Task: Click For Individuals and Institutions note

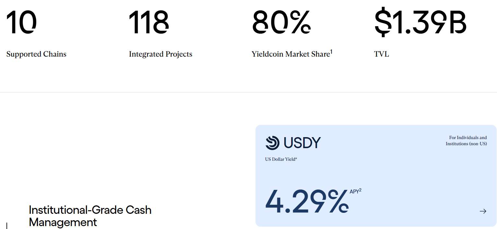Action: click(466, 141)
